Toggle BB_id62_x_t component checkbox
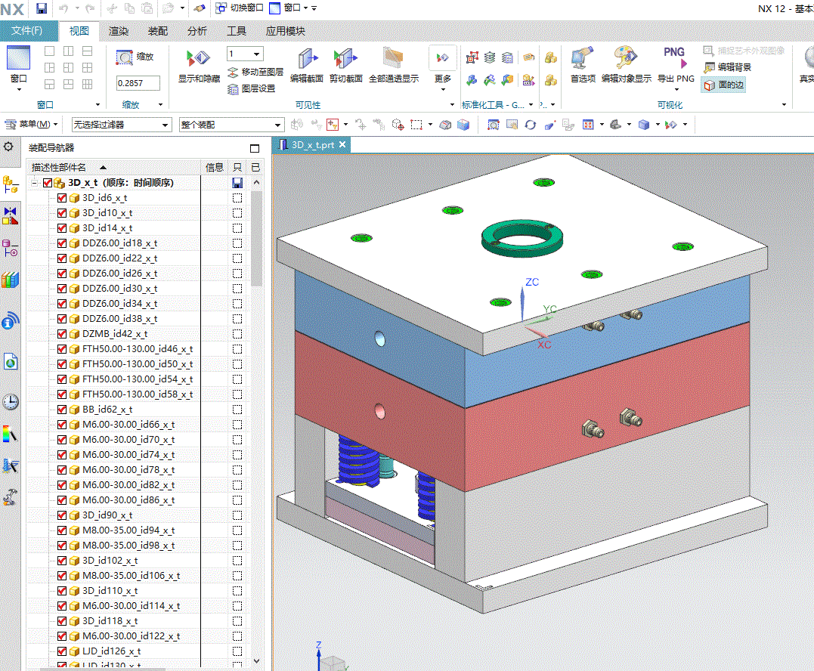This screenshot has height=671, width=814. coord(62,410)
